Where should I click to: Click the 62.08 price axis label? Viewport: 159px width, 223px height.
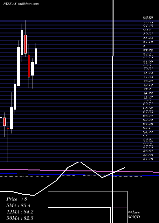coord(148,132)
